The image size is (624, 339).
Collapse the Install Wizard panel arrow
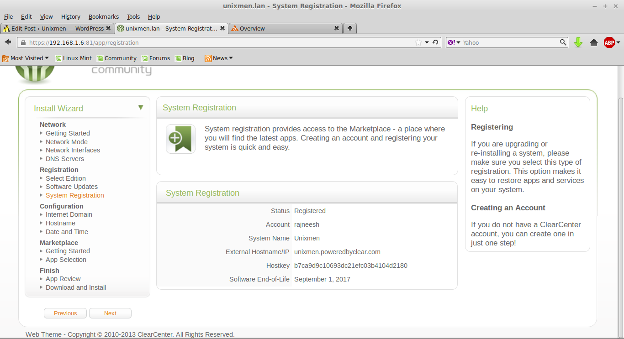[141, 108]
